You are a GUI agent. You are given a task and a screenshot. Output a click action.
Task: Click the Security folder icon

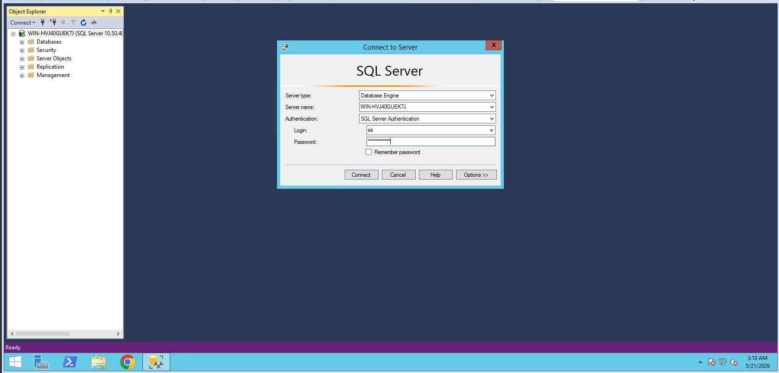click(31, 50)
